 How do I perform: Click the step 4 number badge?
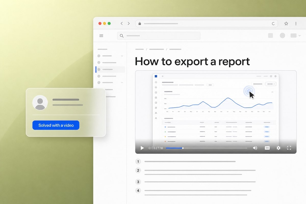point(138,190)
